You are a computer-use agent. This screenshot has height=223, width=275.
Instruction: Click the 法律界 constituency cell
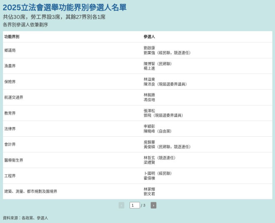click(x=10, y=129)
